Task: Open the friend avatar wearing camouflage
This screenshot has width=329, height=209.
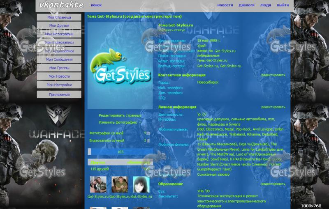Action: point(120,185)
